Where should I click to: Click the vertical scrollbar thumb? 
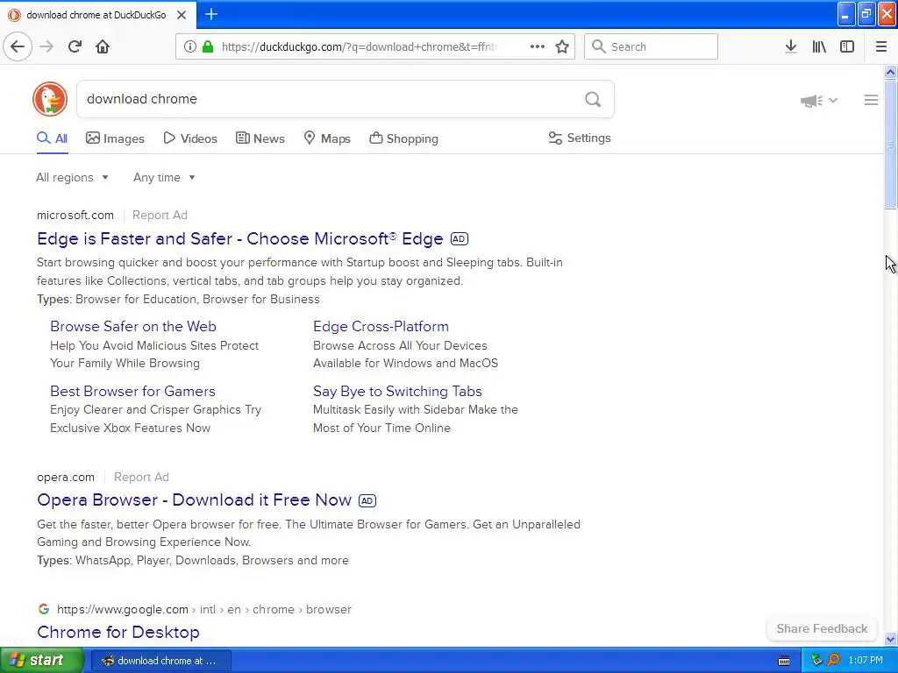(890, 145)
